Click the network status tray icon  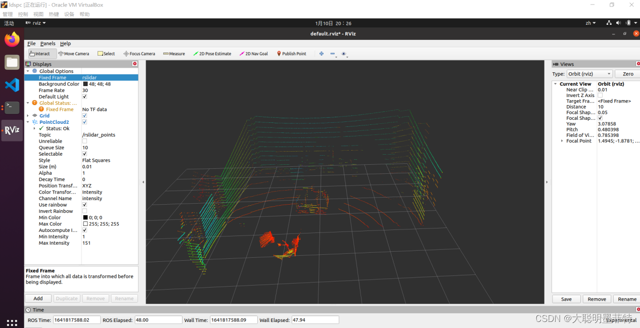(609, 23)
